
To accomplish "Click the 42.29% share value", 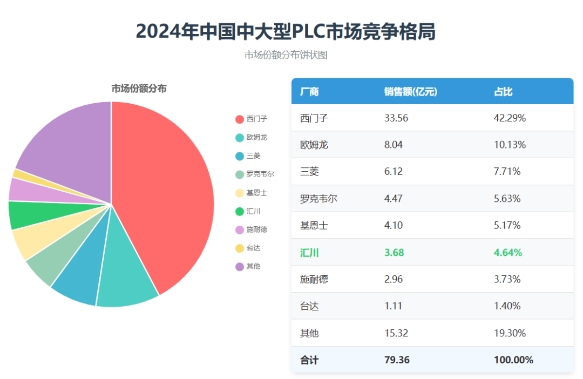I will 510,118.
